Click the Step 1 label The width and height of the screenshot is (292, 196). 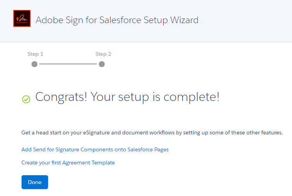tap(35, 54)
